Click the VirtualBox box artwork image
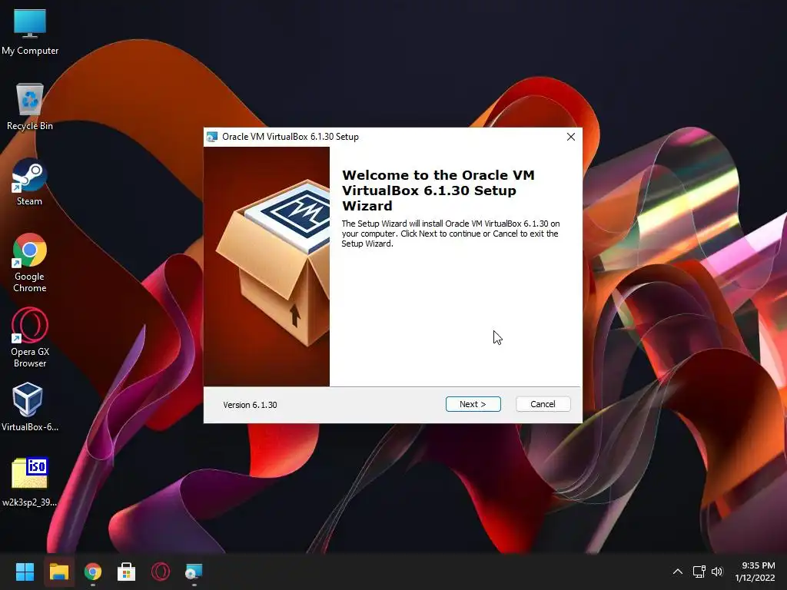787x590 pixels. pos(267,267)
